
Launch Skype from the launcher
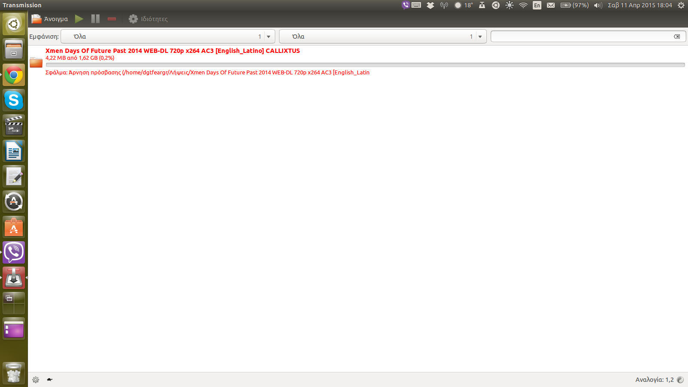pyautogui.click(x=14, y=100)
